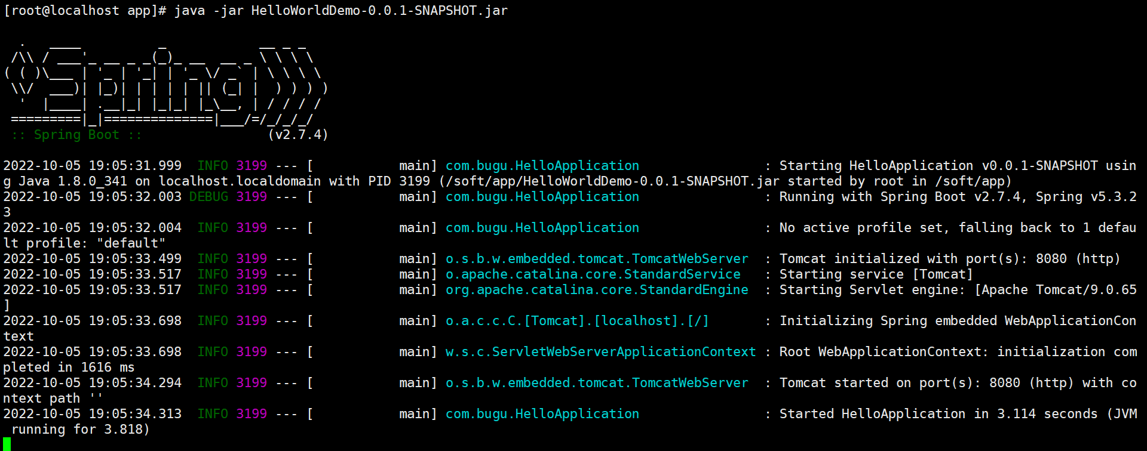This screenshot has height=451, width=1147.
Task: Click the green terminal cursor block
Action: click(7, 444)
